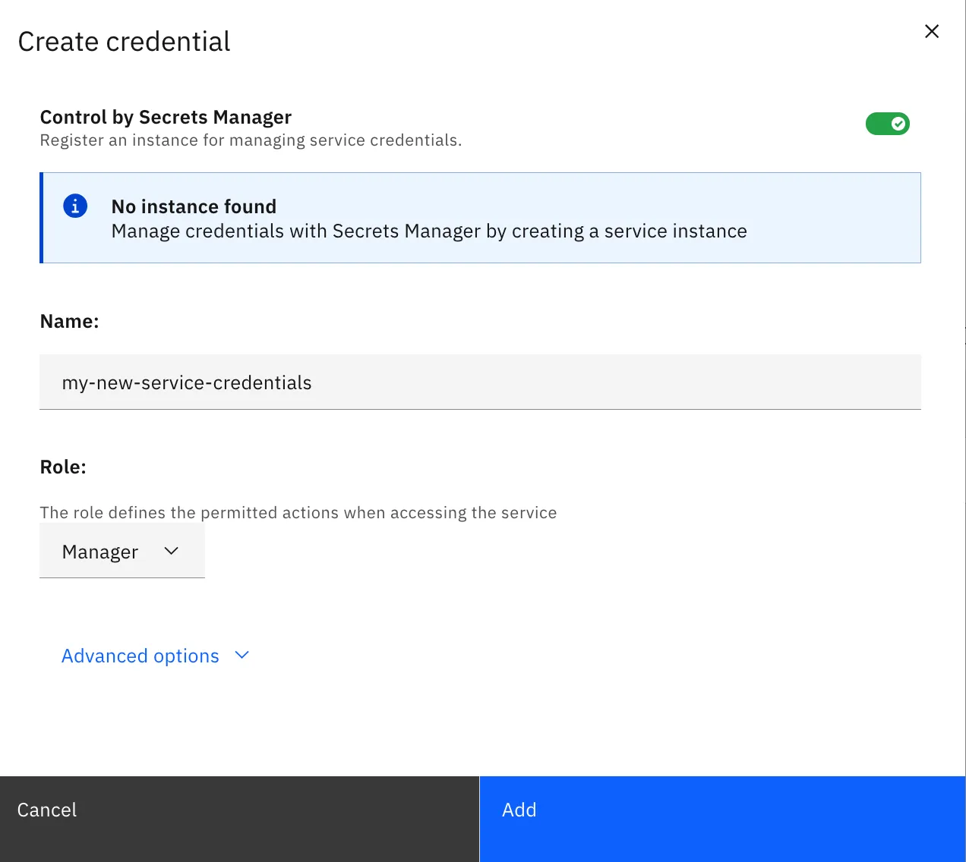Click the Add button

point(722,819)
